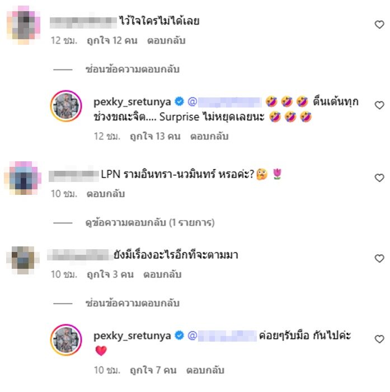This screenshot has height=392, width=390.
Task: Click the verified badge beside last pexky_sretunya
Action: (179, 335)
